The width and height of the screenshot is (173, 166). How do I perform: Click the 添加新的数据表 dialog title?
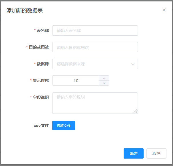pyautogui.click(x=25, y=11)
